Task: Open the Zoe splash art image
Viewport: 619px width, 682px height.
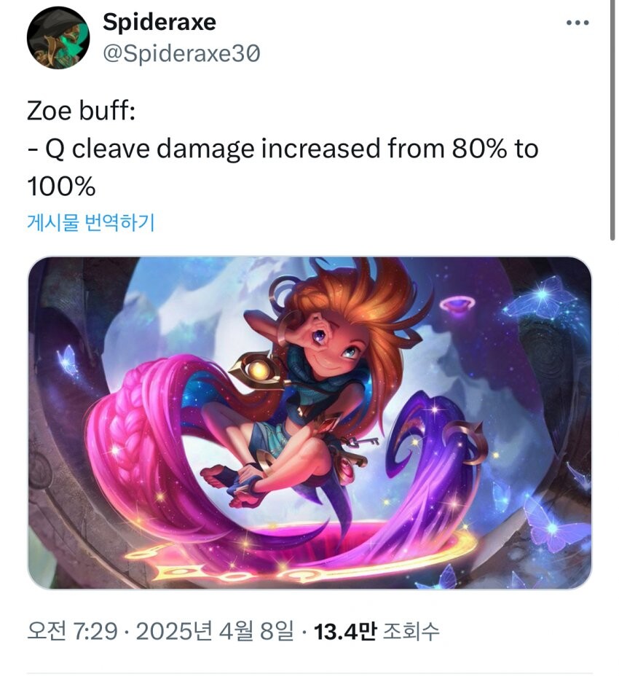Action: 309,423
